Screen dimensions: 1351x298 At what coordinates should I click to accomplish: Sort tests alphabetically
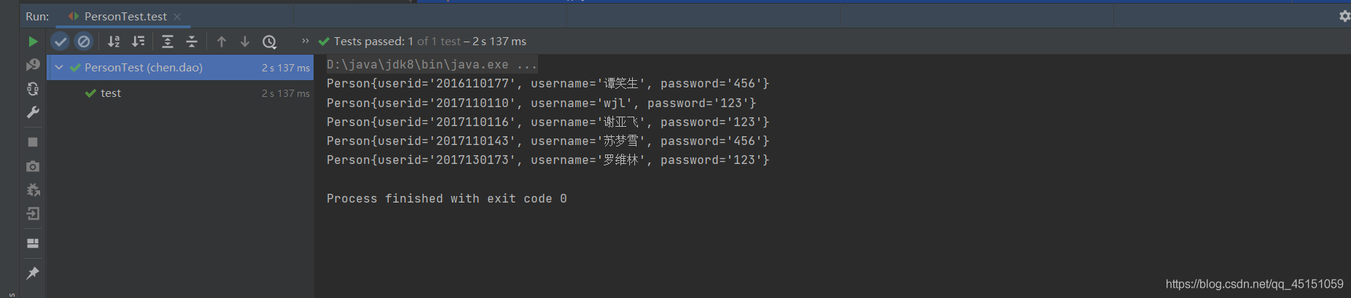click(x=114, y=42)
